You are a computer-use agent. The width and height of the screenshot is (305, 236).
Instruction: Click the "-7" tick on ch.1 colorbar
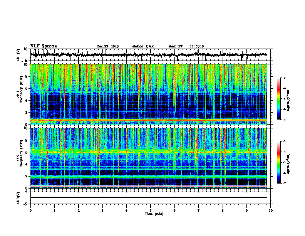coord(284,120)
